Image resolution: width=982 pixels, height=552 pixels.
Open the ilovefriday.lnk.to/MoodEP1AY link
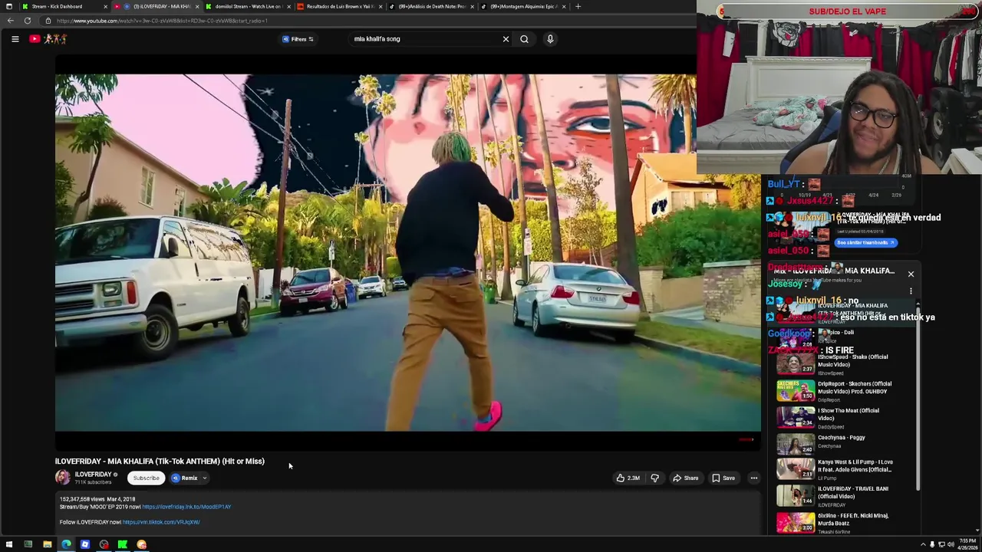click(x=186, y=507)
